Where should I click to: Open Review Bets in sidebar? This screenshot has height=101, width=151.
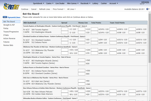(x=8, y=45)
